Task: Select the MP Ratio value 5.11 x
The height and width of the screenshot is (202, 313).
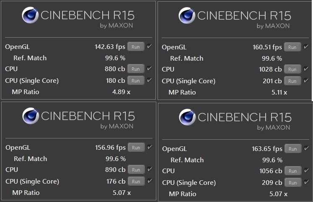Action: (x=278, y=92)
